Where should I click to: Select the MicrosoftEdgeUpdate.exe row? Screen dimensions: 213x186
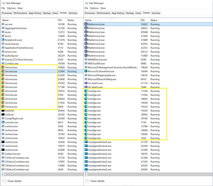click(148, 75)
